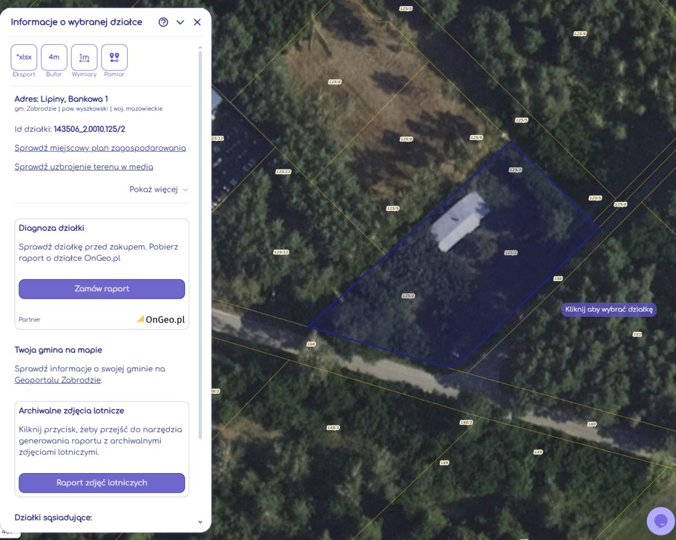
Task: Activate the 4m Bufor tool
Action: point(54,57)
